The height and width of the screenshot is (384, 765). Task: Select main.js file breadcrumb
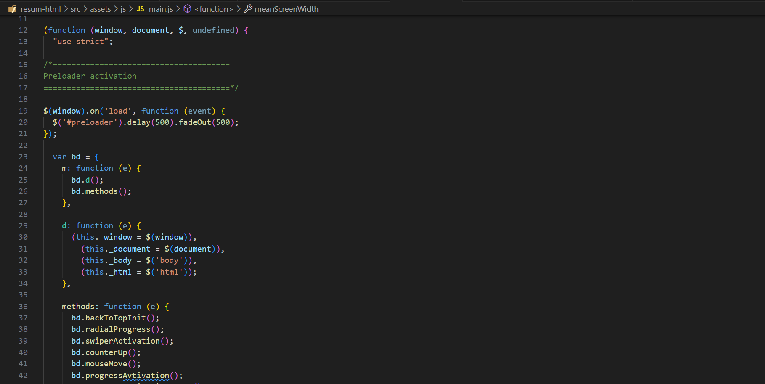pyautogui.click(x=161, y=9)
